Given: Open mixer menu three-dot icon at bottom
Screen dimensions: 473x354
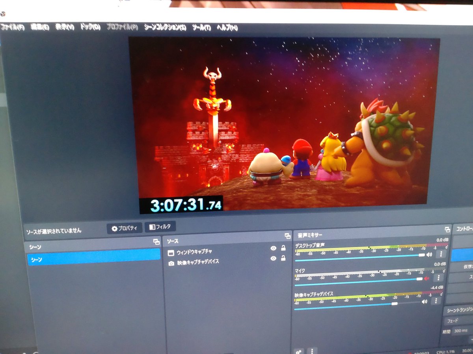Looking at the screenshot, I should 312,350.
